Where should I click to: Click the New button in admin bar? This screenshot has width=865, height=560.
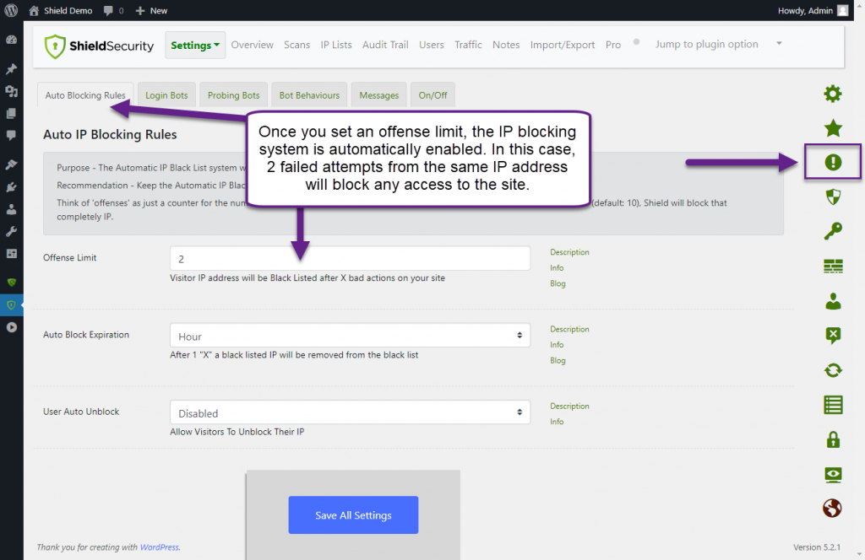pos(152,10)
